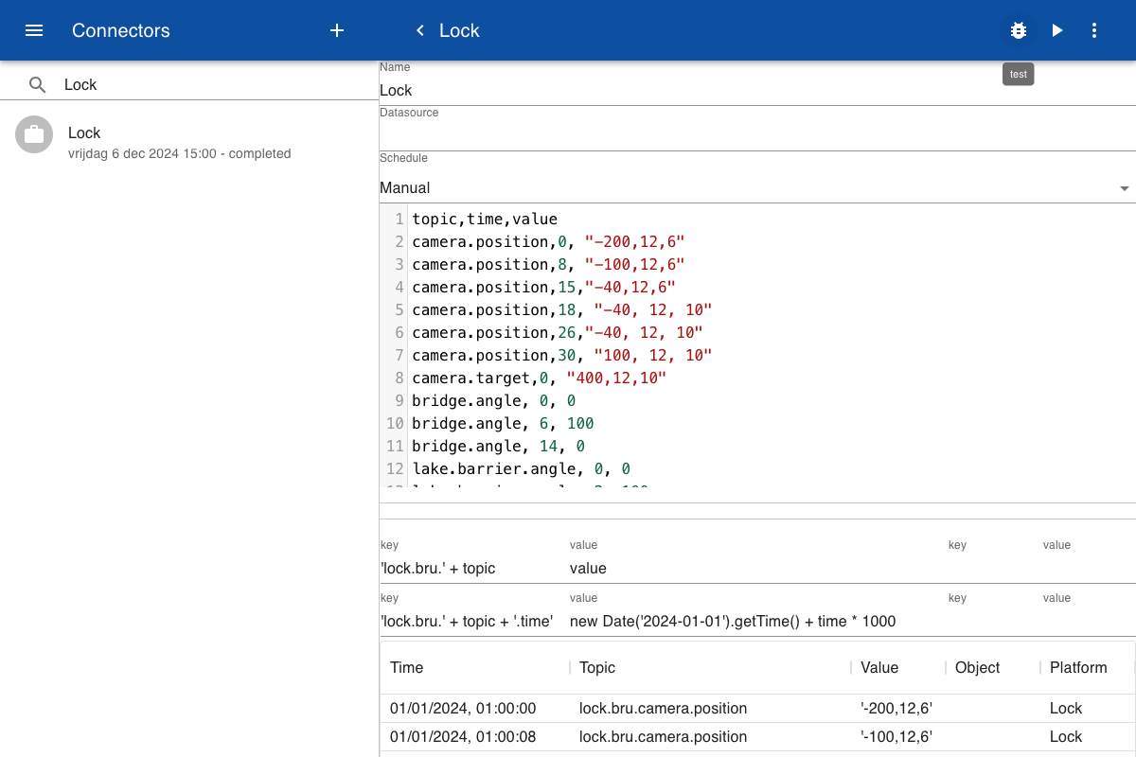Sort by the Object column header

pos(977,667)
